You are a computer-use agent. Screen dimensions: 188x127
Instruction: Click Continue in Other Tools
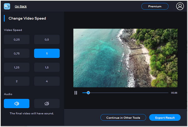[x=123, y=118]
